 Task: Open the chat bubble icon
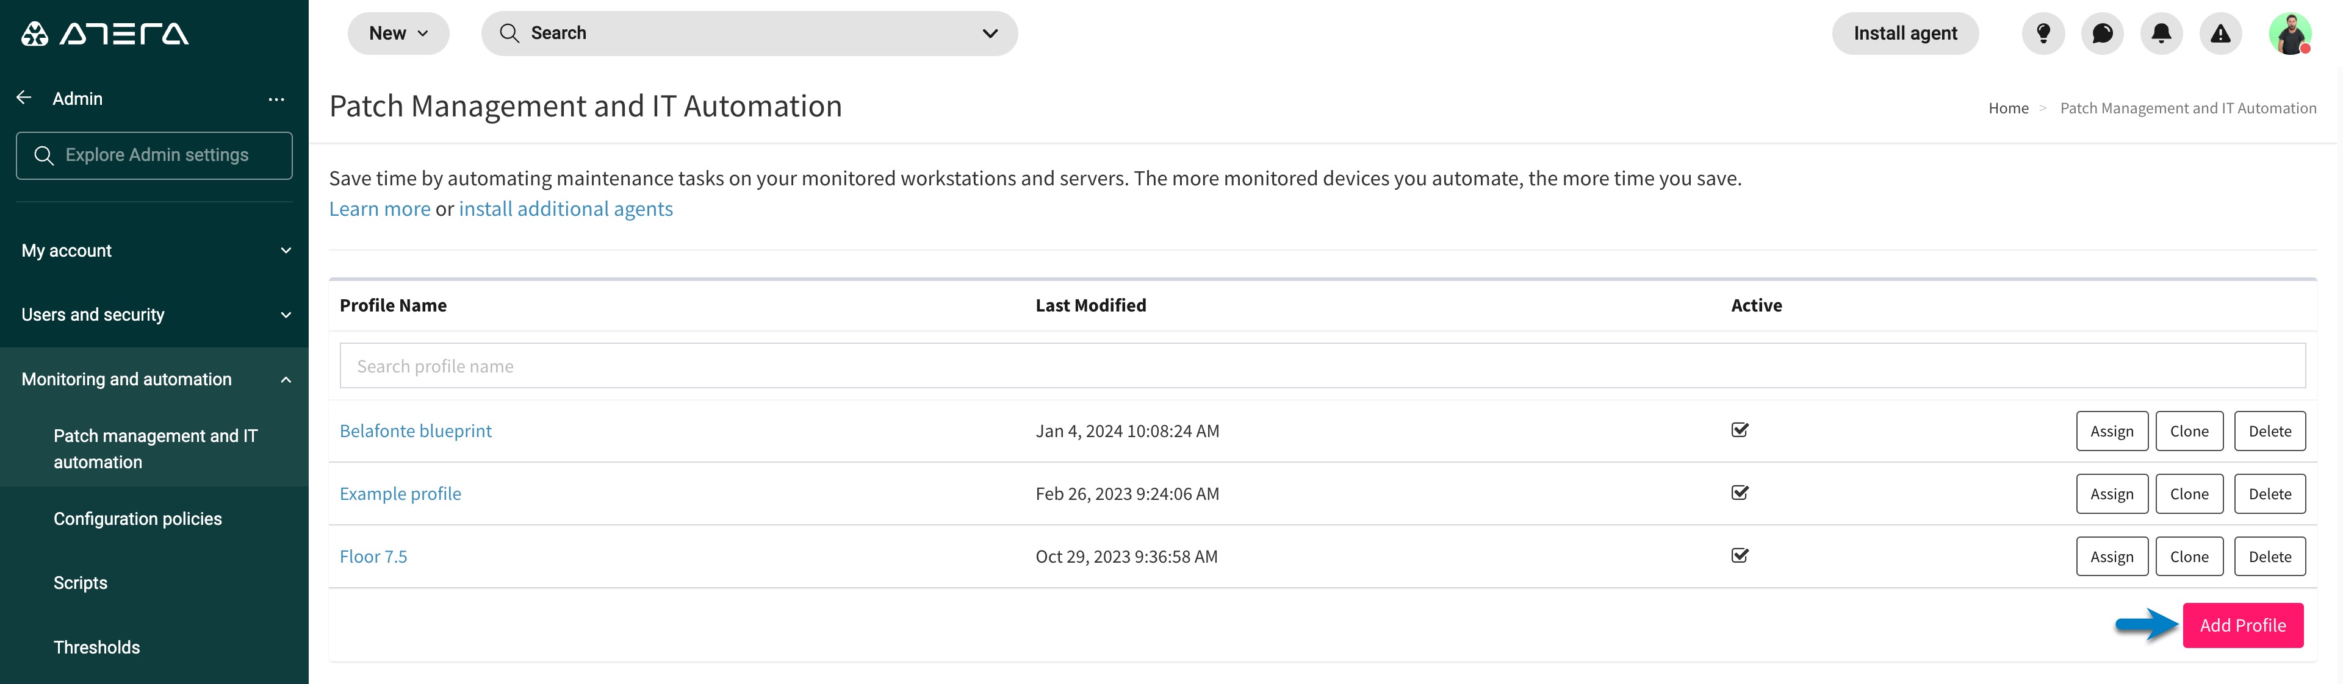click(2102, 34)
